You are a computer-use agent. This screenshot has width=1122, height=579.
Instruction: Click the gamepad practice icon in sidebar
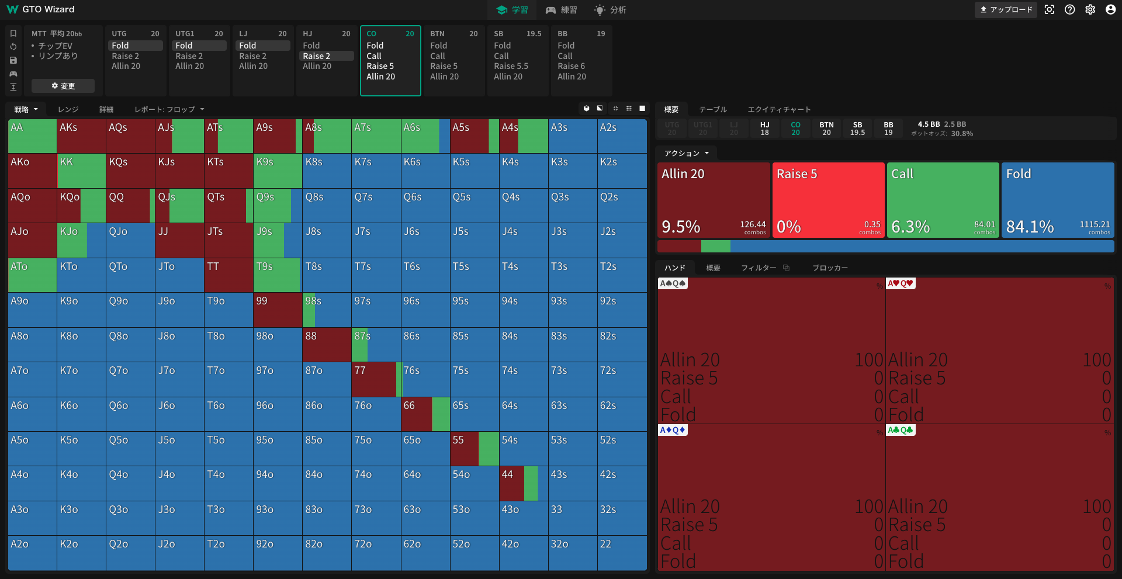click(x=13, y=74)
